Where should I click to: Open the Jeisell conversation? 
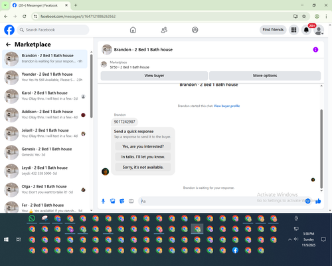[44, 134]
